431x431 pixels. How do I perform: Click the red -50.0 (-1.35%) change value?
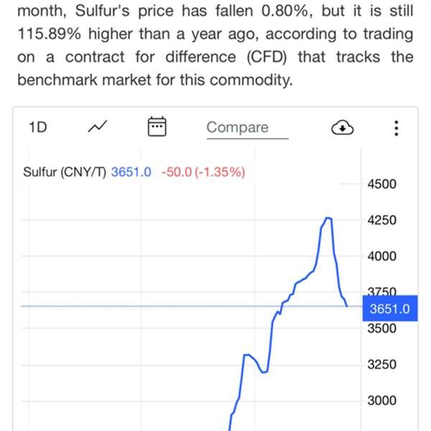[x=203, y=172]
